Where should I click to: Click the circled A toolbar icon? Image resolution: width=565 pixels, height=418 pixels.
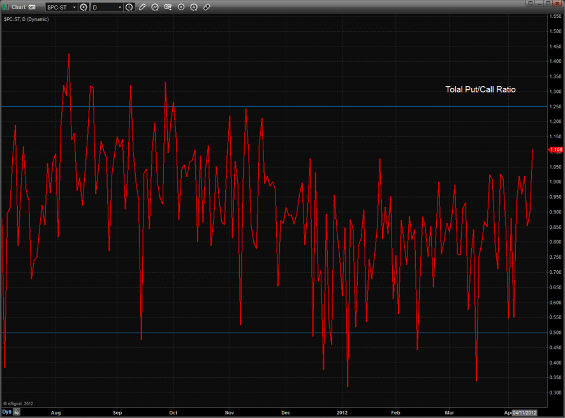click(194, 7)
